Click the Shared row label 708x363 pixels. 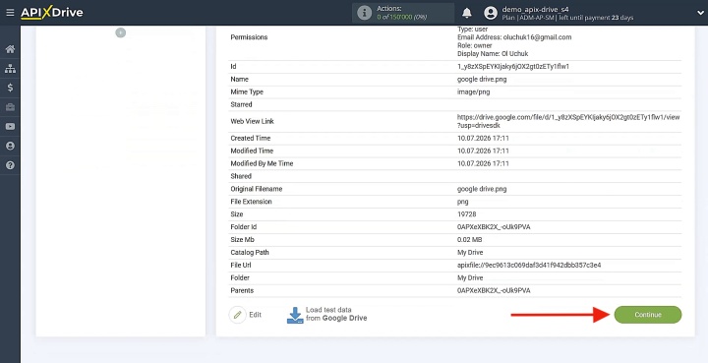coord(241,176)
